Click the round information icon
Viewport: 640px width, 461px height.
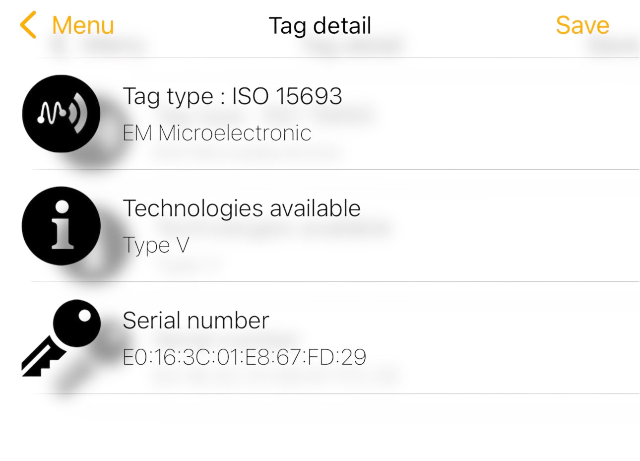tap(62, 226)
